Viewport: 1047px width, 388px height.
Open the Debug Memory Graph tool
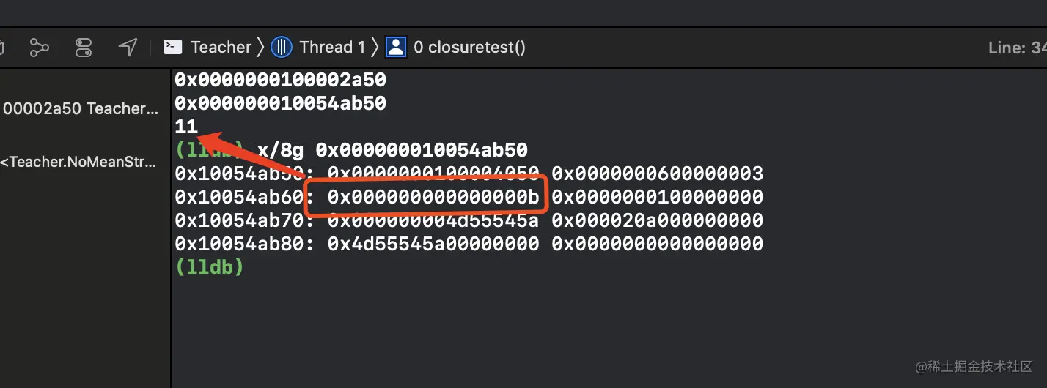tap(39, 48)
